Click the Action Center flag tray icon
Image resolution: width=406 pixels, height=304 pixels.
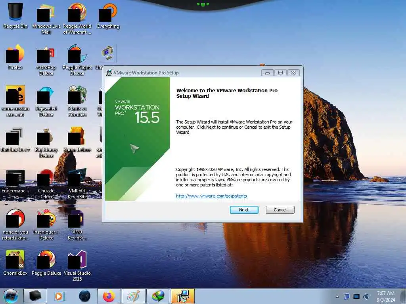point(347,296)
